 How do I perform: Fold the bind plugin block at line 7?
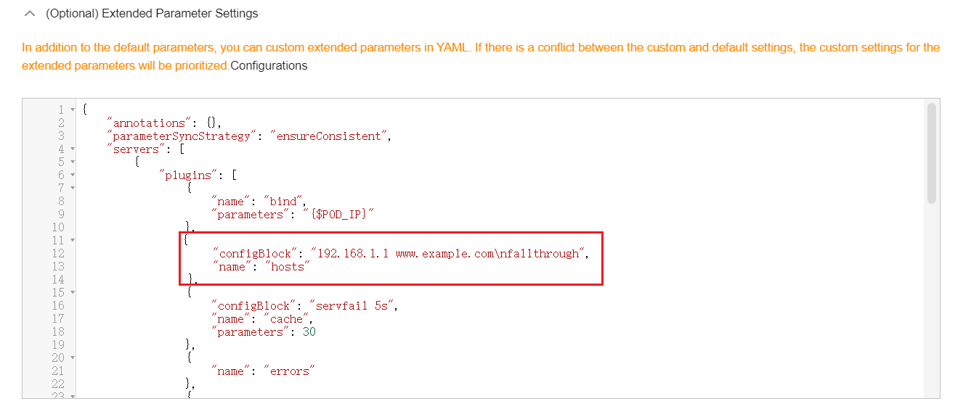[x=72, y=188]
